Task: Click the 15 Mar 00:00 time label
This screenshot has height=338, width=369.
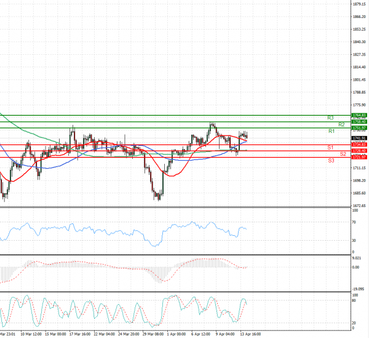Action: tap(55, 334)
